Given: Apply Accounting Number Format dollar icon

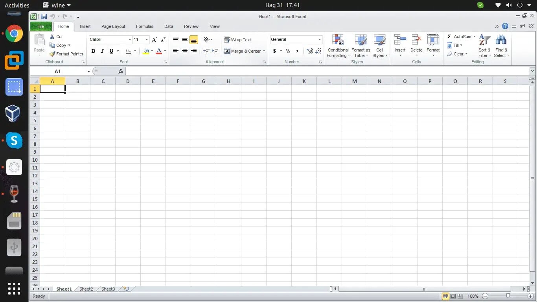Looking at the screenshot, I should pyautogui.click(x=274, y=51).
